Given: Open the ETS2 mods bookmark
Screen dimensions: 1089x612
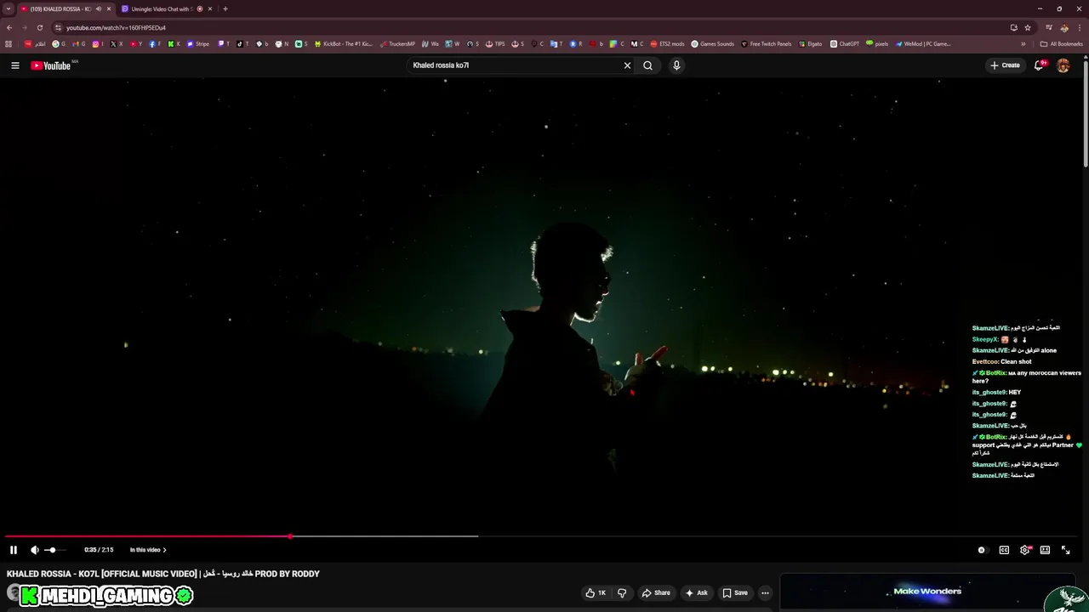Looking at the screenshot, I should tap(667, 44).
